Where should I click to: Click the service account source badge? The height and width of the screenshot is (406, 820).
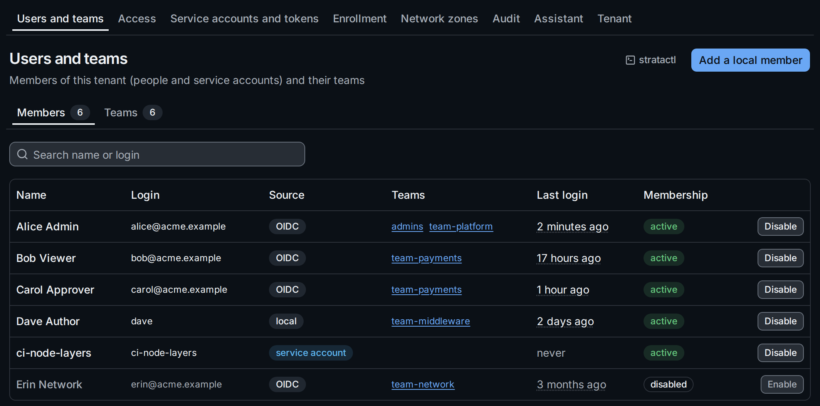click(x=311, y=353)
